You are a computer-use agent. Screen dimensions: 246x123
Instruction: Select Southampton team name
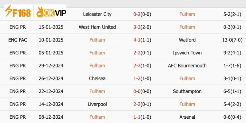click(x=187, y=91)
